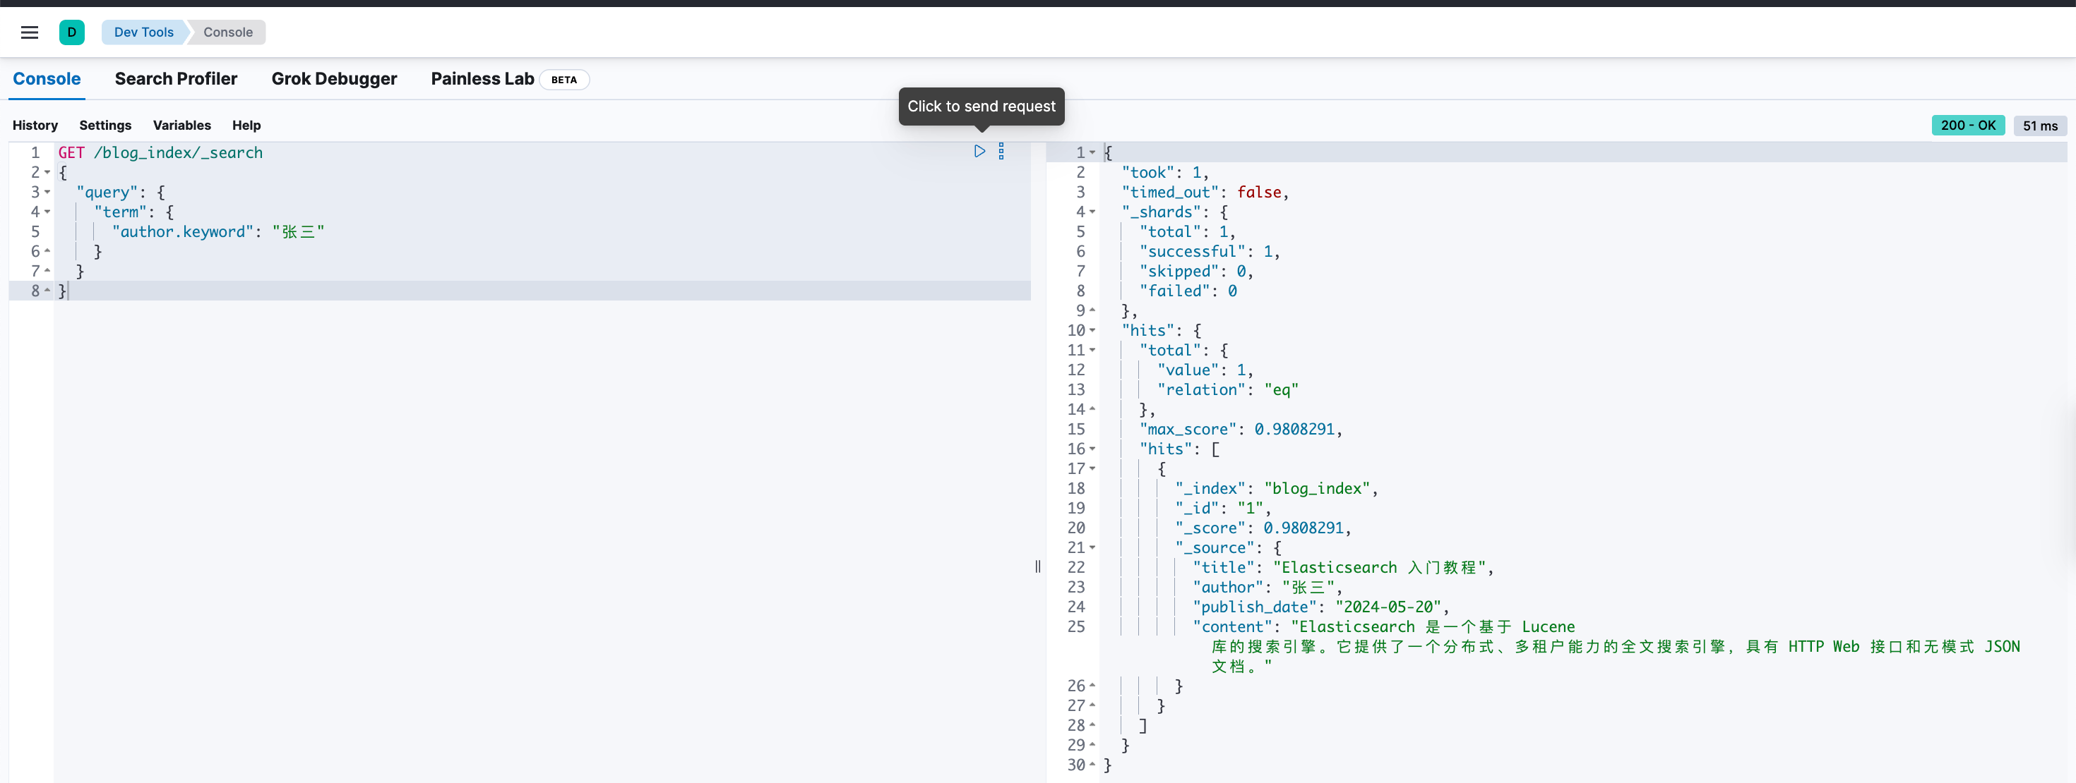Screen dimensions: 2076x783
Task: Fold the response root on line 1
Action: pos(1092,152)
